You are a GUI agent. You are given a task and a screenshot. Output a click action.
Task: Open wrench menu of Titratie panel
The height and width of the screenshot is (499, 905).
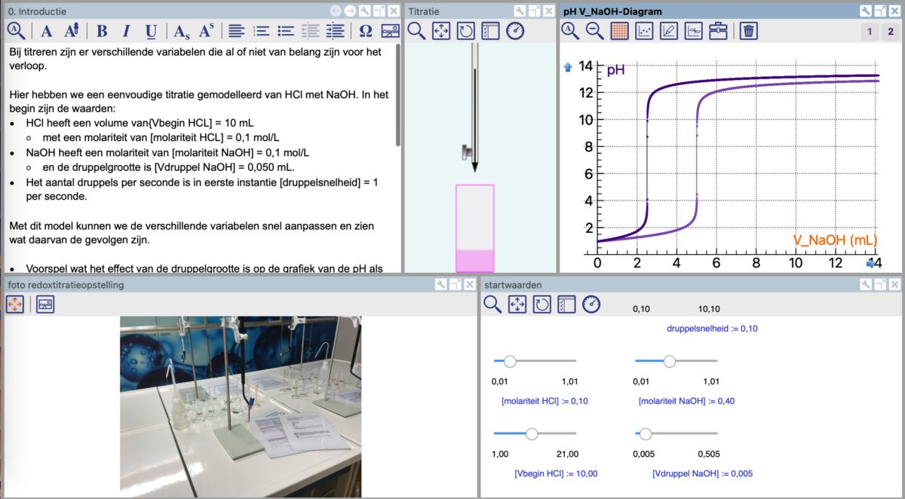tap(519, 11)
